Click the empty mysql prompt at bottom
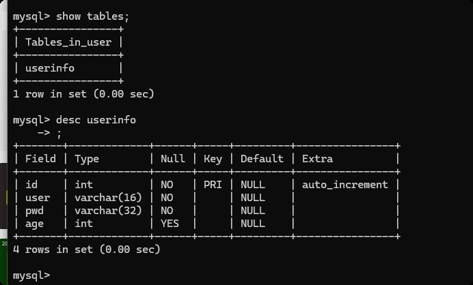 pyautogui.click(x=31, y=275)
